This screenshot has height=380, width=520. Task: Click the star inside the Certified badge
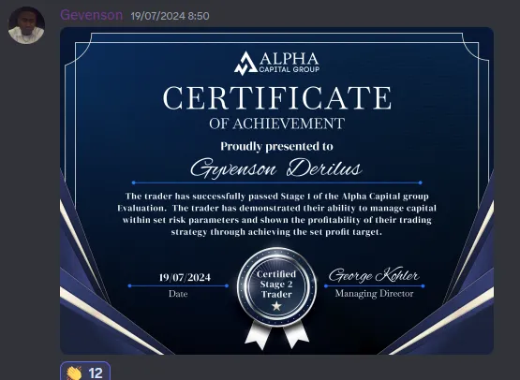tap(276, 306)
